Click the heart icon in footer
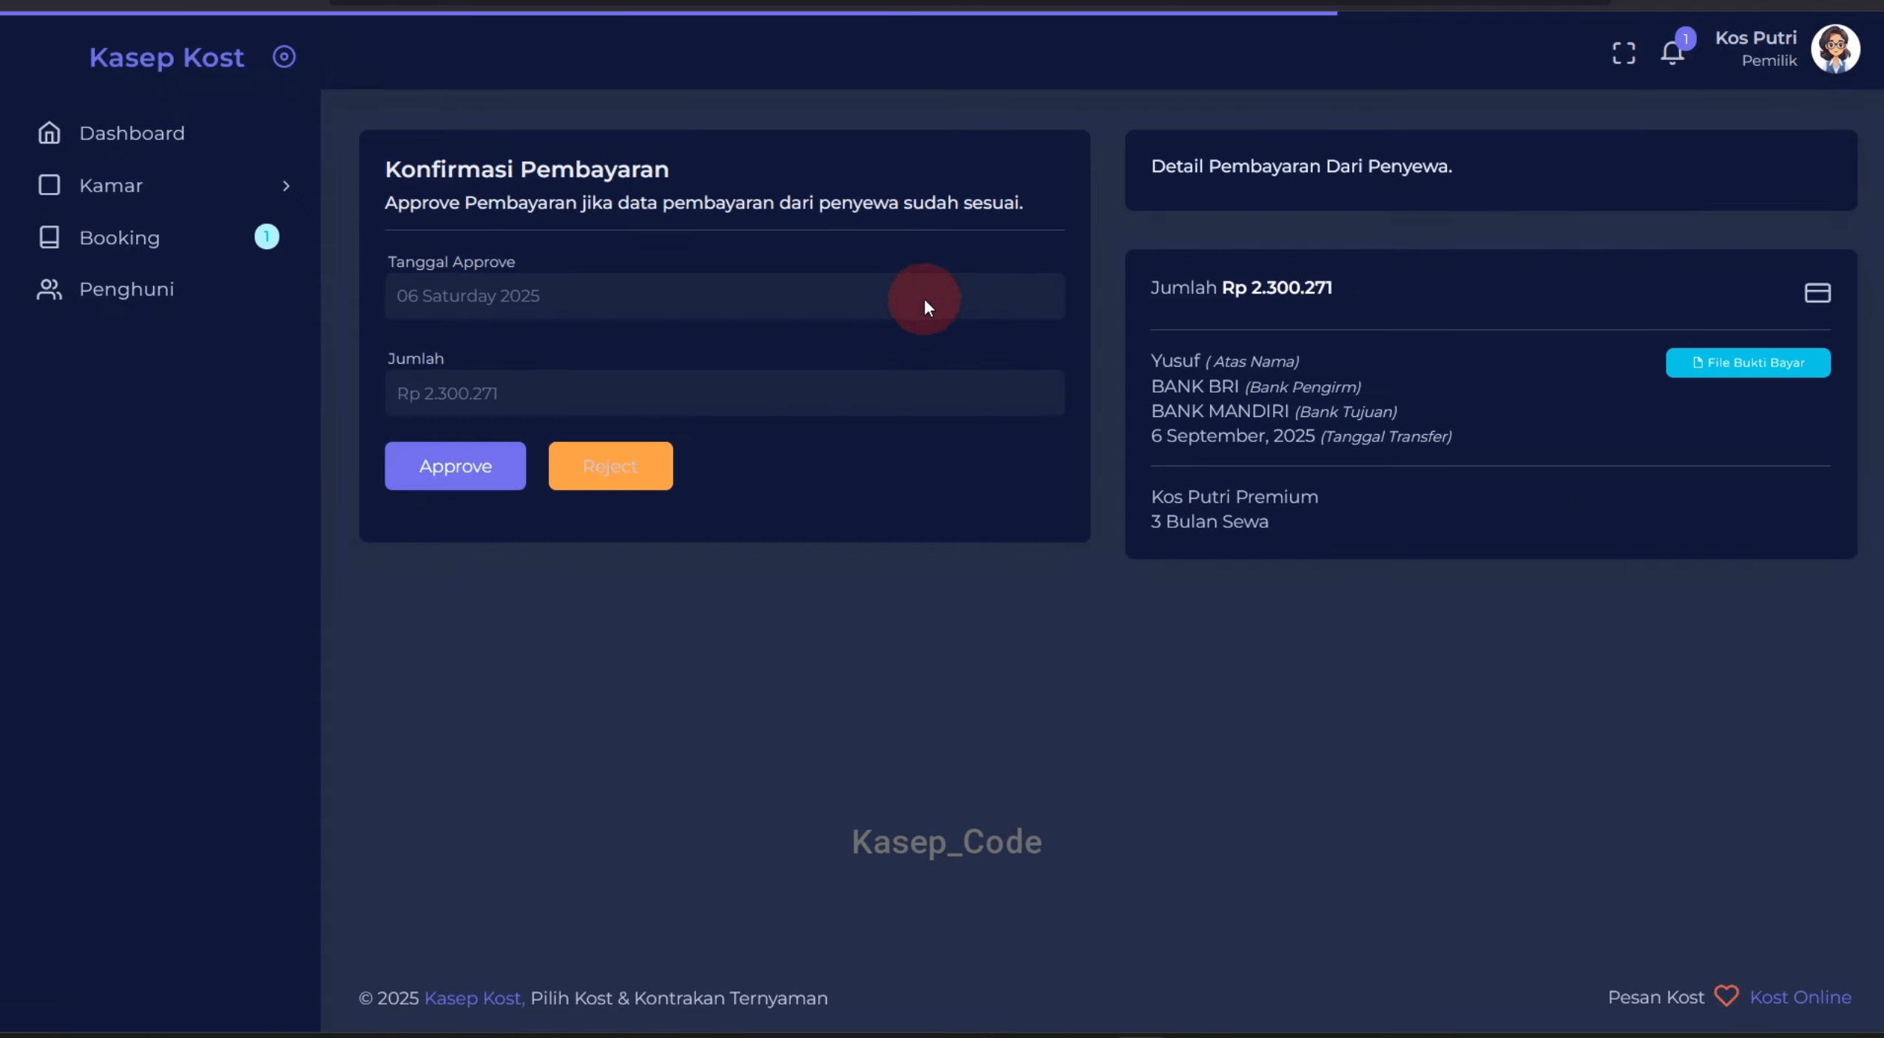This screenshot has width=1884, height=1038. pos(1726,997)
